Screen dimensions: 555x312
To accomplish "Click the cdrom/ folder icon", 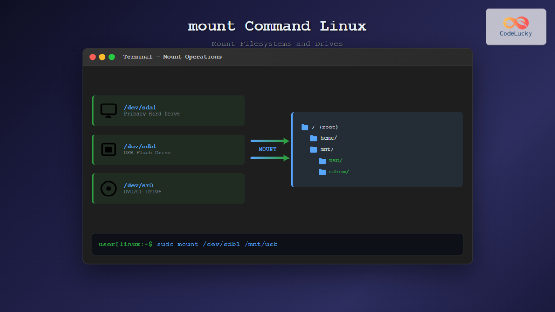I will (322, 172).
